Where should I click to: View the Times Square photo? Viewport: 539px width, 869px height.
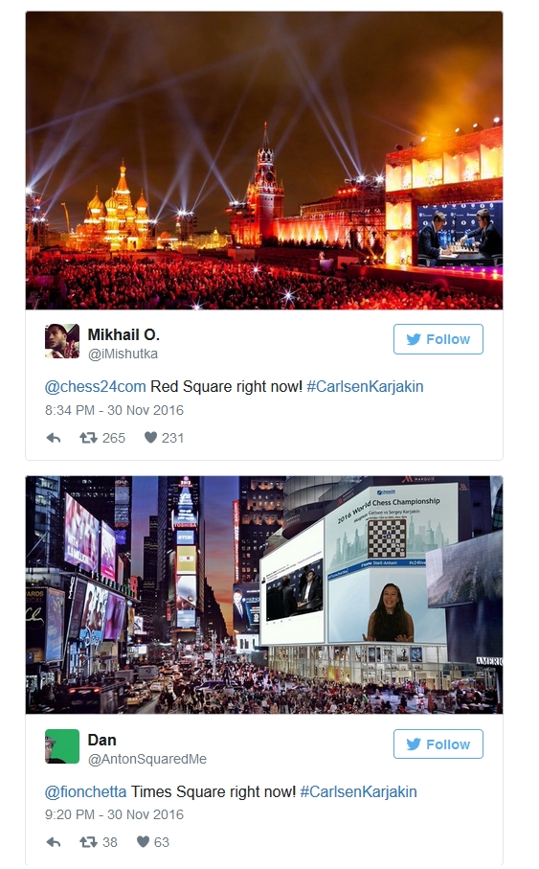pos(264,595)
